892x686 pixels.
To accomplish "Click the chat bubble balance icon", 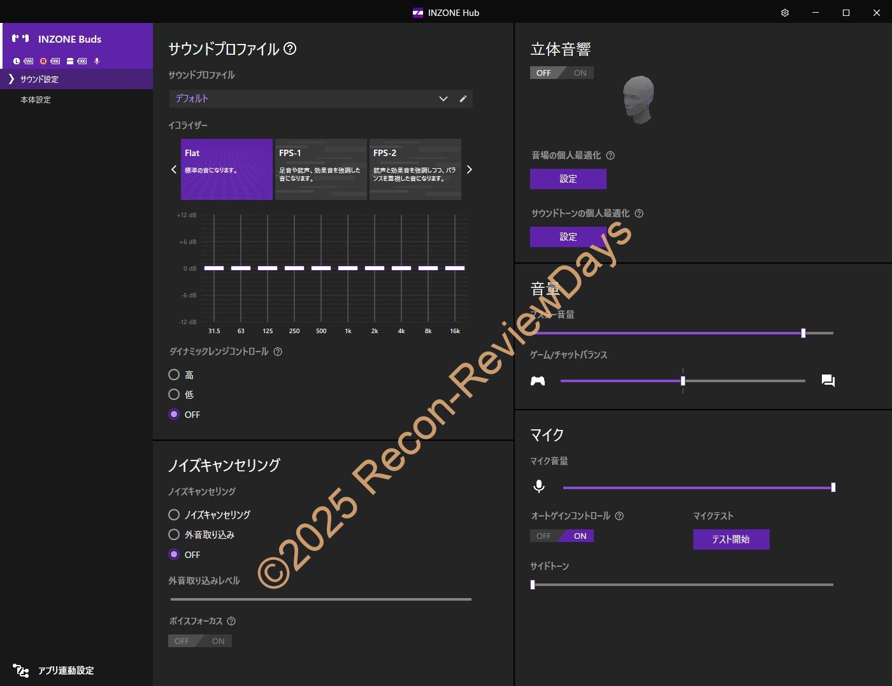I will pos(828,381).
